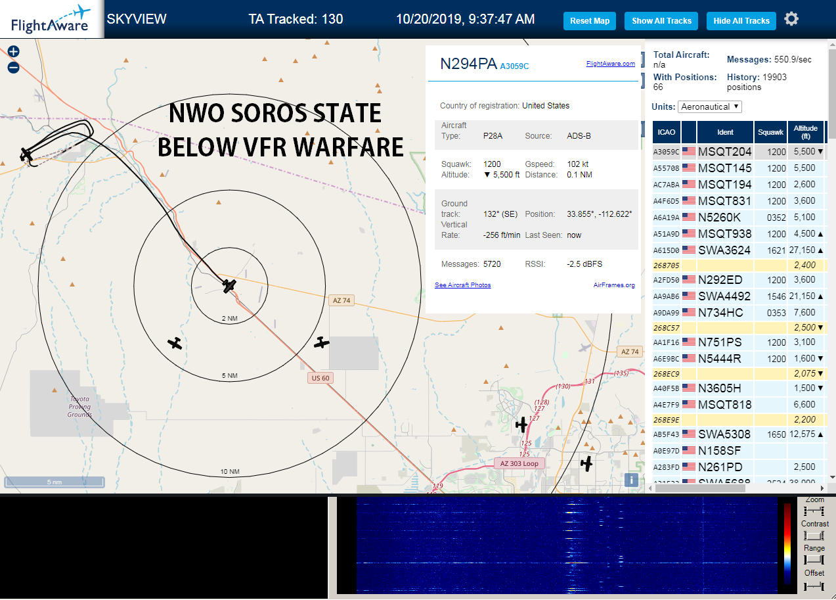The image size is (836, 600).
Task: Select the SWA4492 aircraft row
Action: [x=739, y=296]
